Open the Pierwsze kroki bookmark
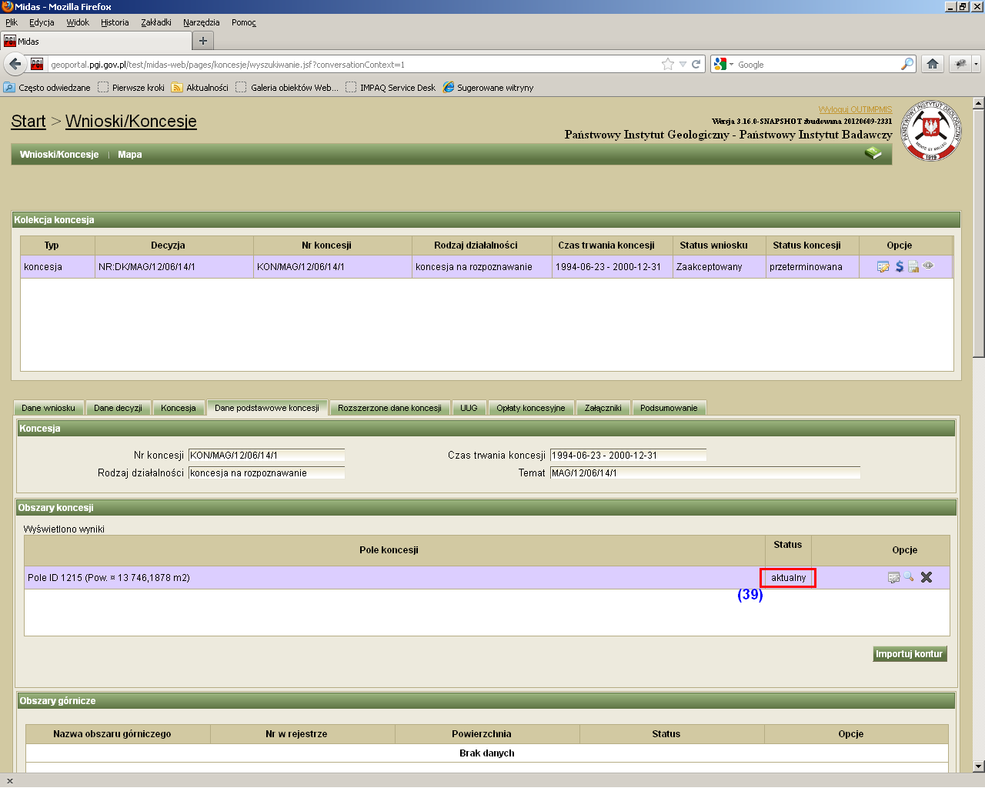This screenshot has height=788, width=985. (x=132, y=88)
